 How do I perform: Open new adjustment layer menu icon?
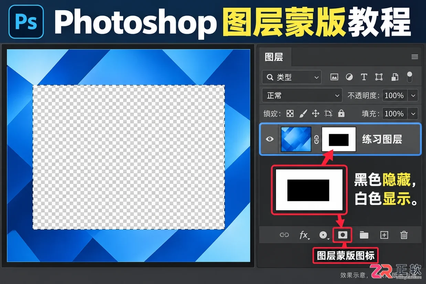[324, 235]
